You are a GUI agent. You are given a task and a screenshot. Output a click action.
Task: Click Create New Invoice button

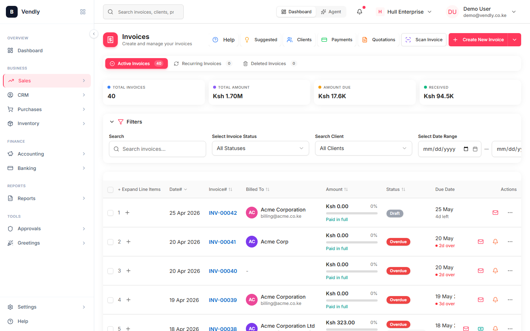478,40
